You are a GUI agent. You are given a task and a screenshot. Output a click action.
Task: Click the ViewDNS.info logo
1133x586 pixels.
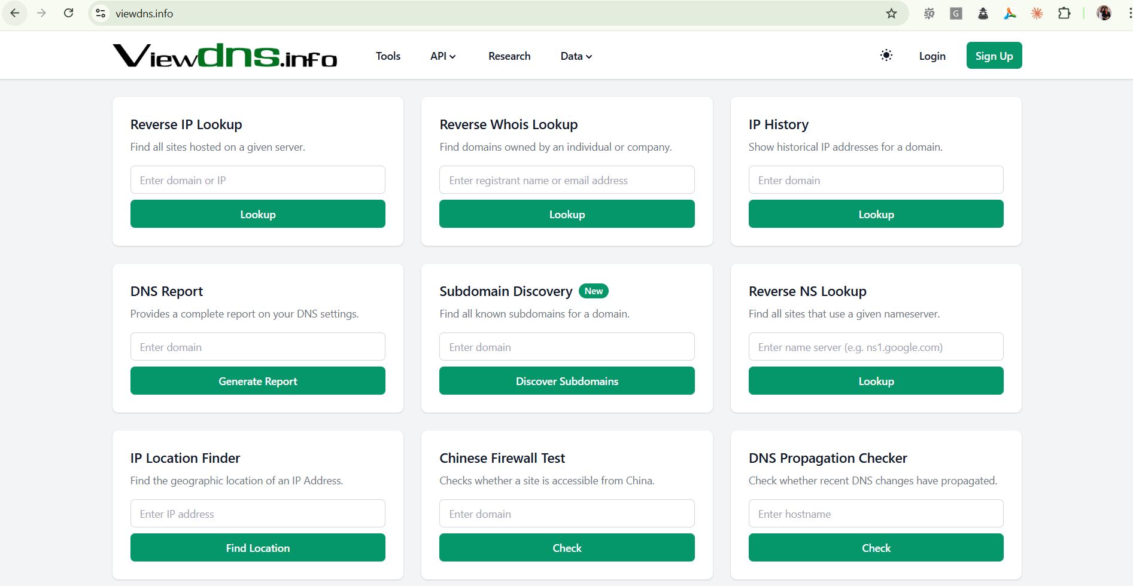pos(225,56)
